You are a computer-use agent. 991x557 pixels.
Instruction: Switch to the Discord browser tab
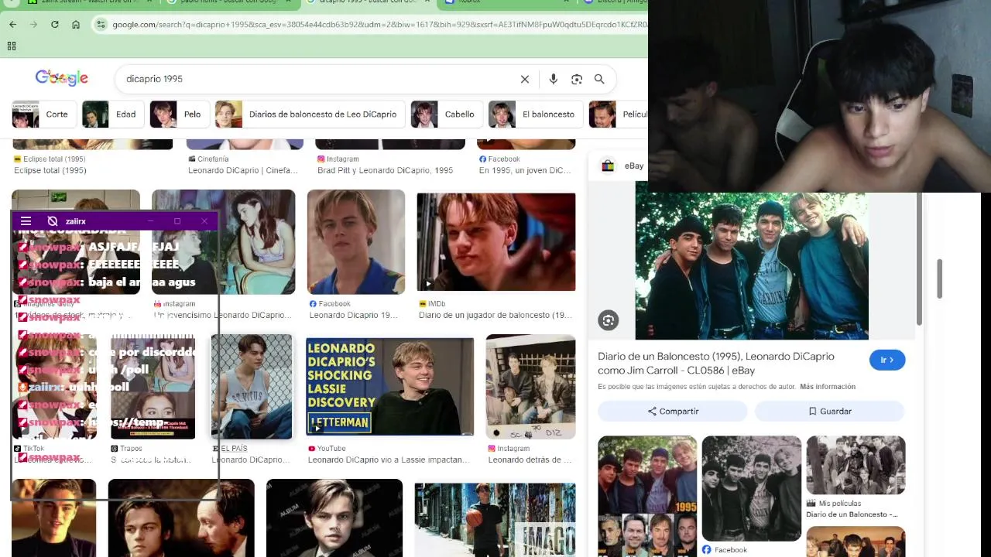[x=616, y=2]
